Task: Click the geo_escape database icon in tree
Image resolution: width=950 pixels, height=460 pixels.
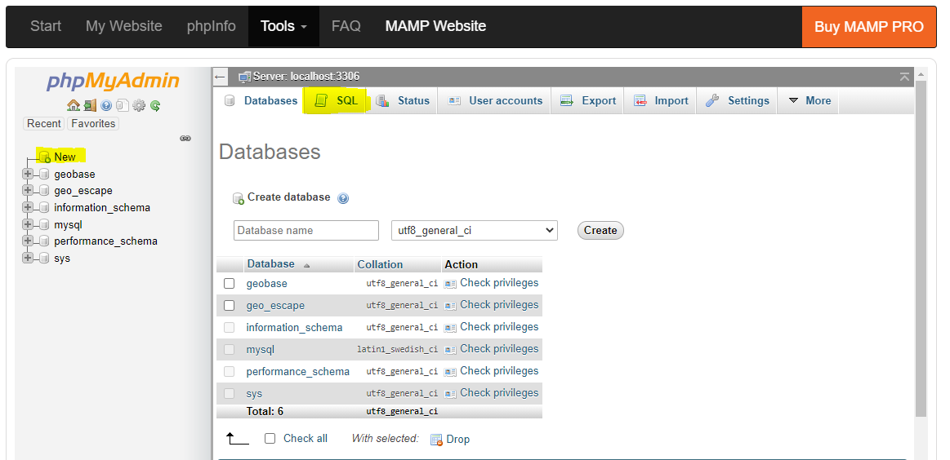Action: [x=43, y=191]
